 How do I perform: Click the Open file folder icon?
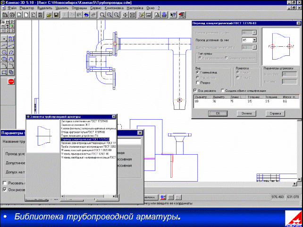(x=49, y=15)
